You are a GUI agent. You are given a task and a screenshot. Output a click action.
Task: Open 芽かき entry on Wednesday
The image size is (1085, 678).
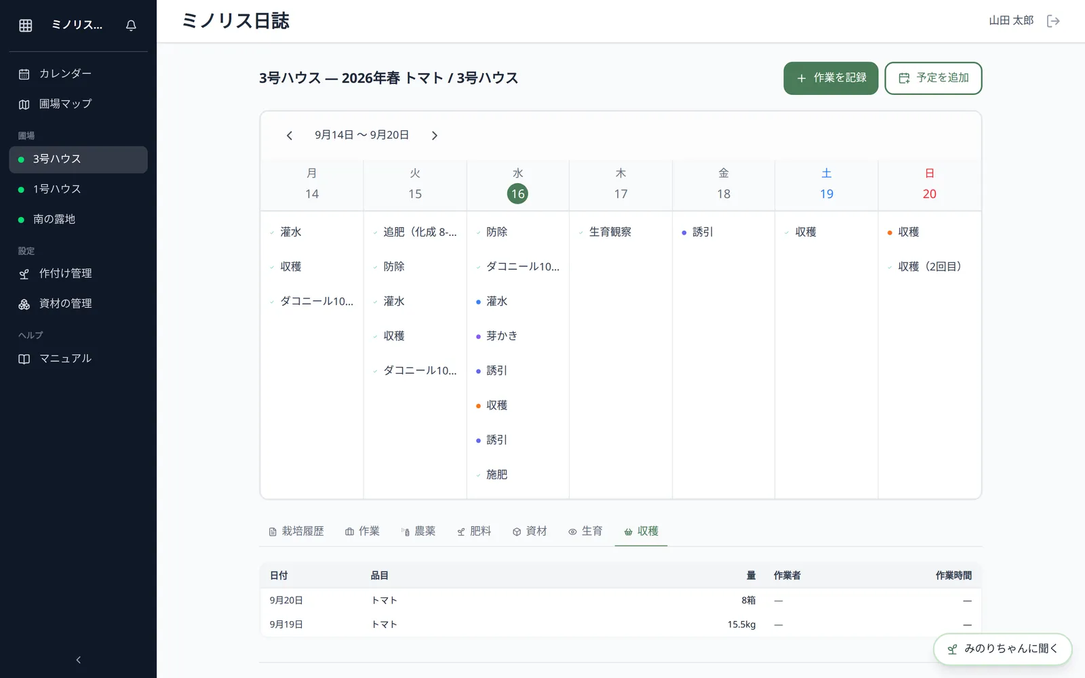(x=518, y=336)
